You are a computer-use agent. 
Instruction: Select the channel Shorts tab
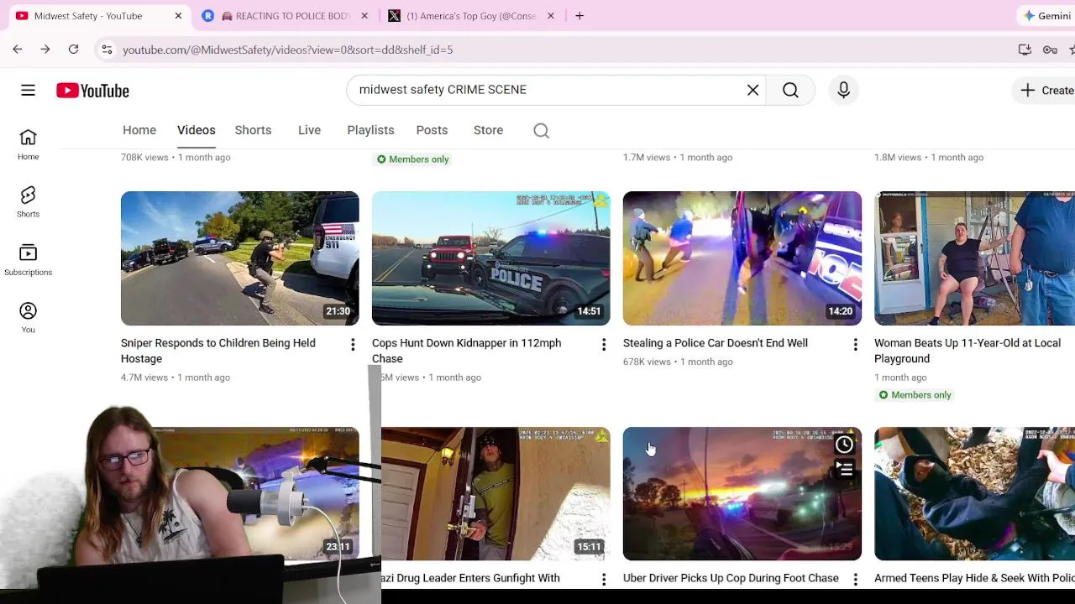pos(253,130)
